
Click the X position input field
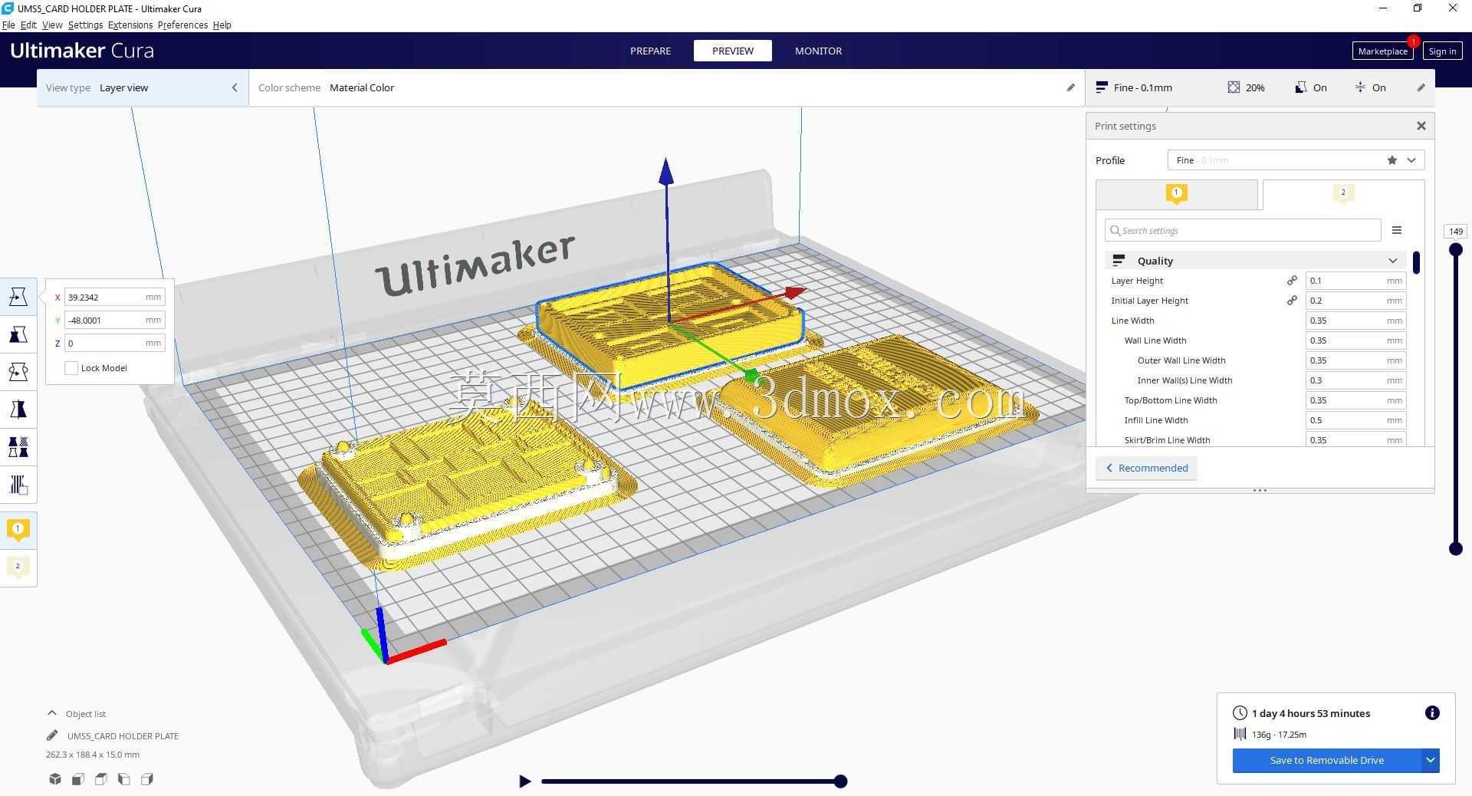pyautogui.click(x=114, y=297)
